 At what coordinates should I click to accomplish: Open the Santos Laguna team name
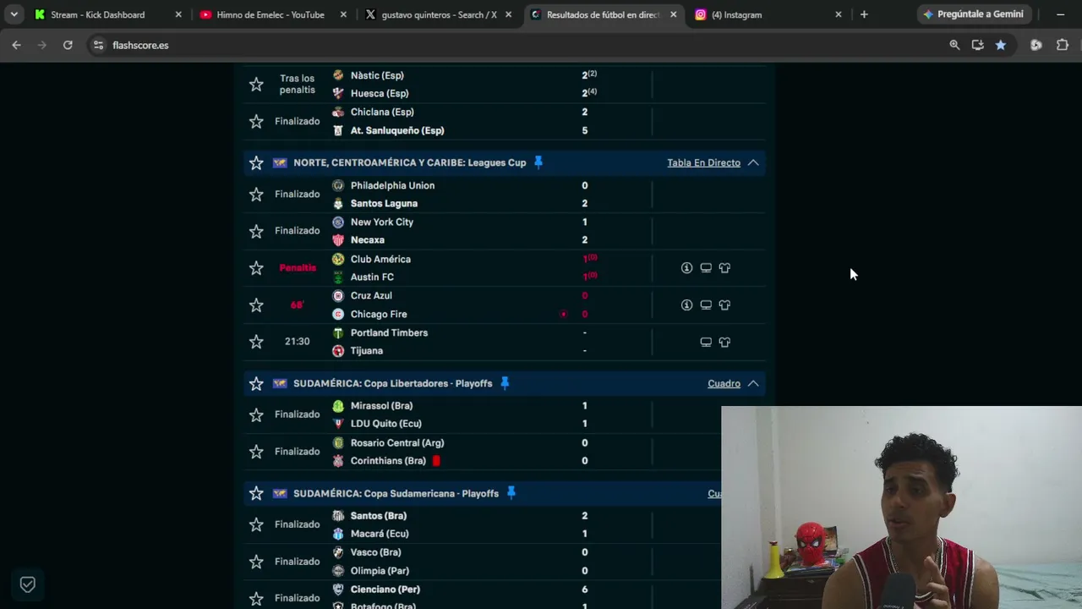click(x=384, y=204)
